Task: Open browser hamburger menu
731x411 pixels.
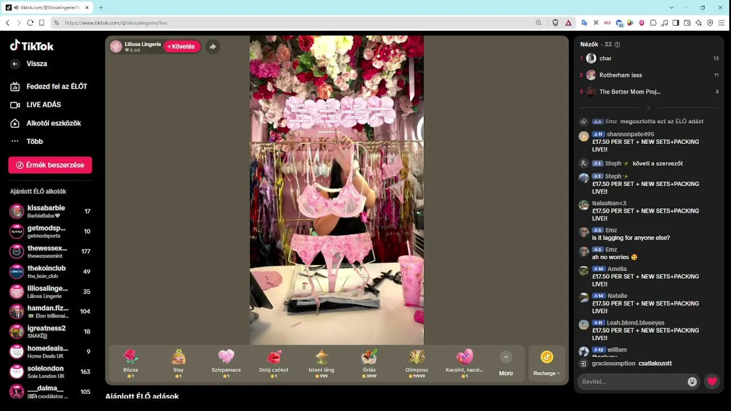Action: pos(722,23)
